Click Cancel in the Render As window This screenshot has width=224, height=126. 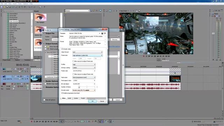click(118, 100)
